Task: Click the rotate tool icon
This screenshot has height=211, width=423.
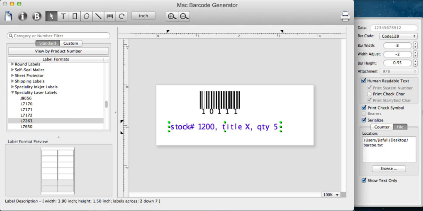Action: point(122,16)
